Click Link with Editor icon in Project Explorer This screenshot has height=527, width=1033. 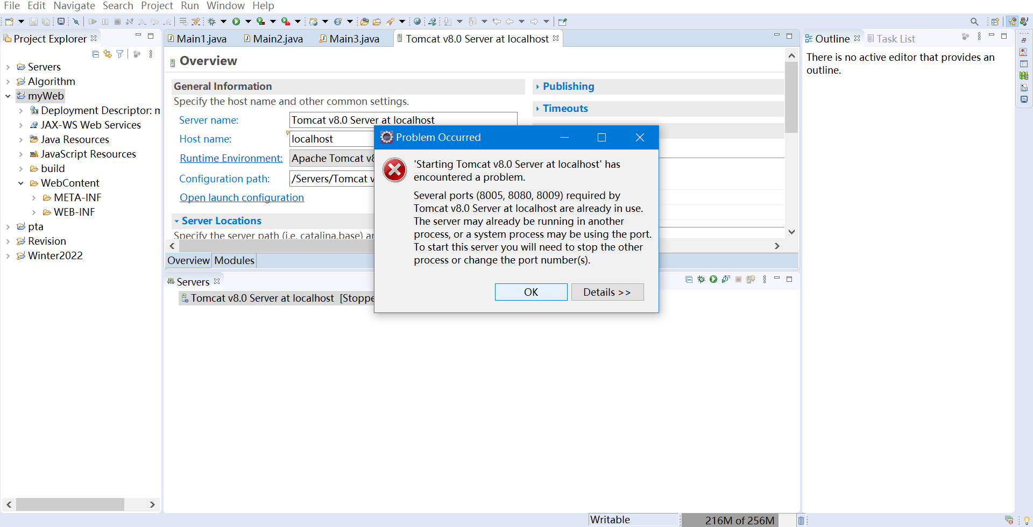[108, 54]
